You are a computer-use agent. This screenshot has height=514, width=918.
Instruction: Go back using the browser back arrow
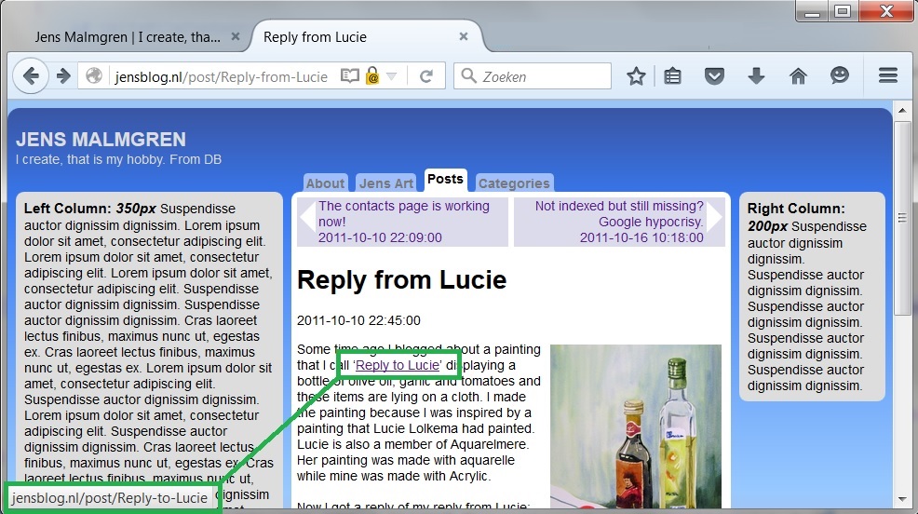click(31, 75)
